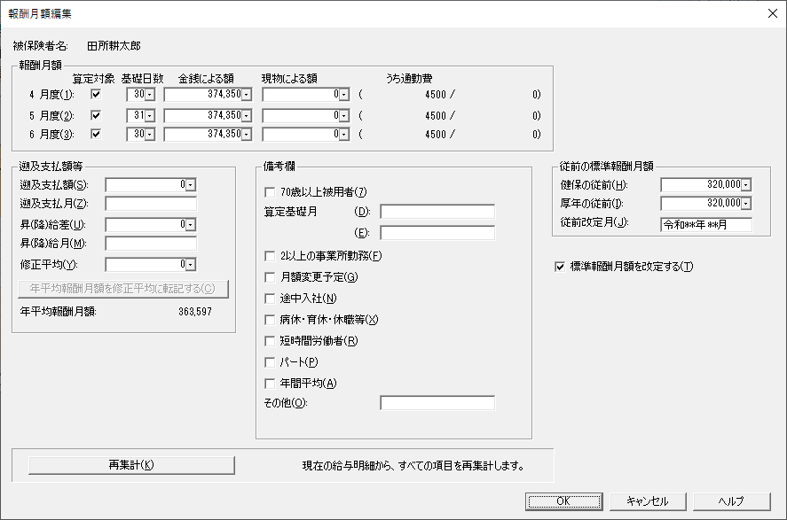Uncheck 算定対象 for 4月度(1)

(x=96, y=94)
